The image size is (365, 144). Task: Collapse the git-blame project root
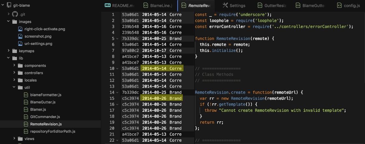[x=3, y=5]
